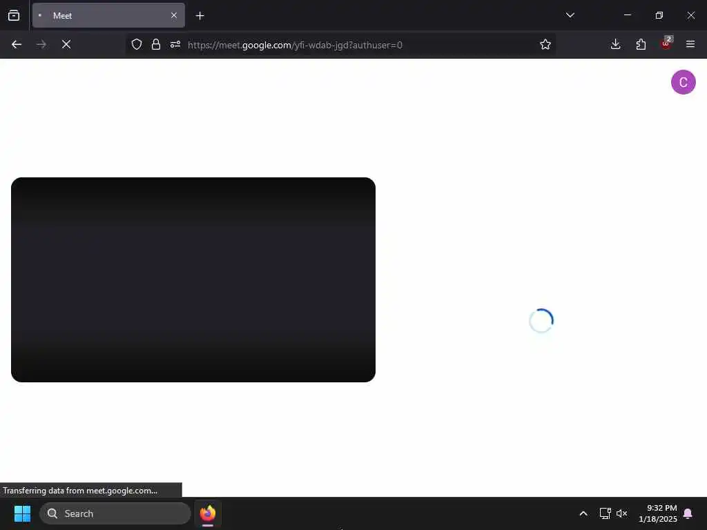The width and height of the screenshot is (707, 530).
Task: Open Google account avatar C
Action: coord(683,82)
